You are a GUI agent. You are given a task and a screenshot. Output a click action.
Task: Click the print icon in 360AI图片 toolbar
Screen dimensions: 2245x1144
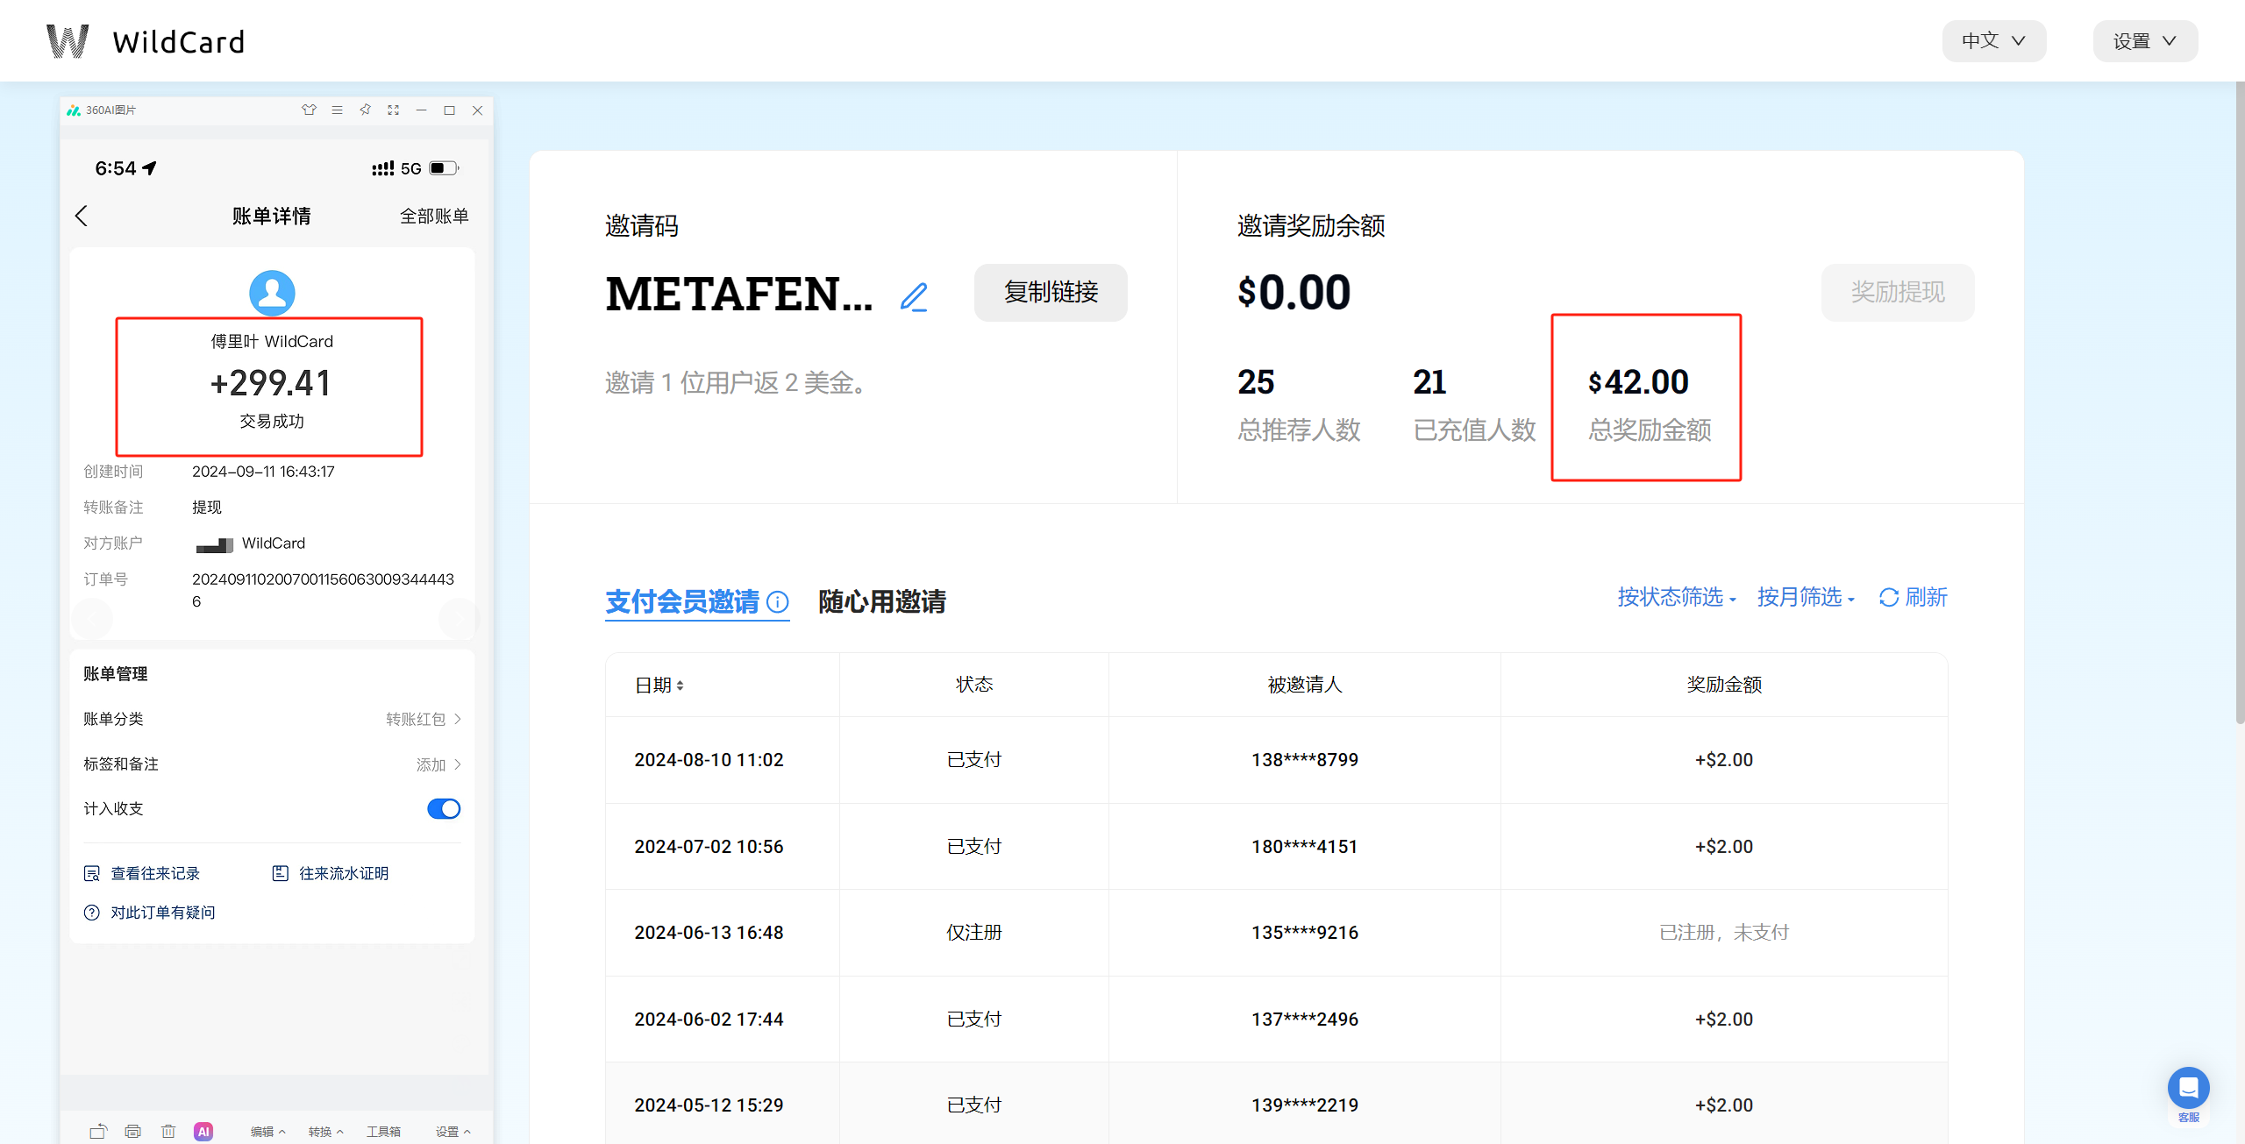click(132, 1131)
